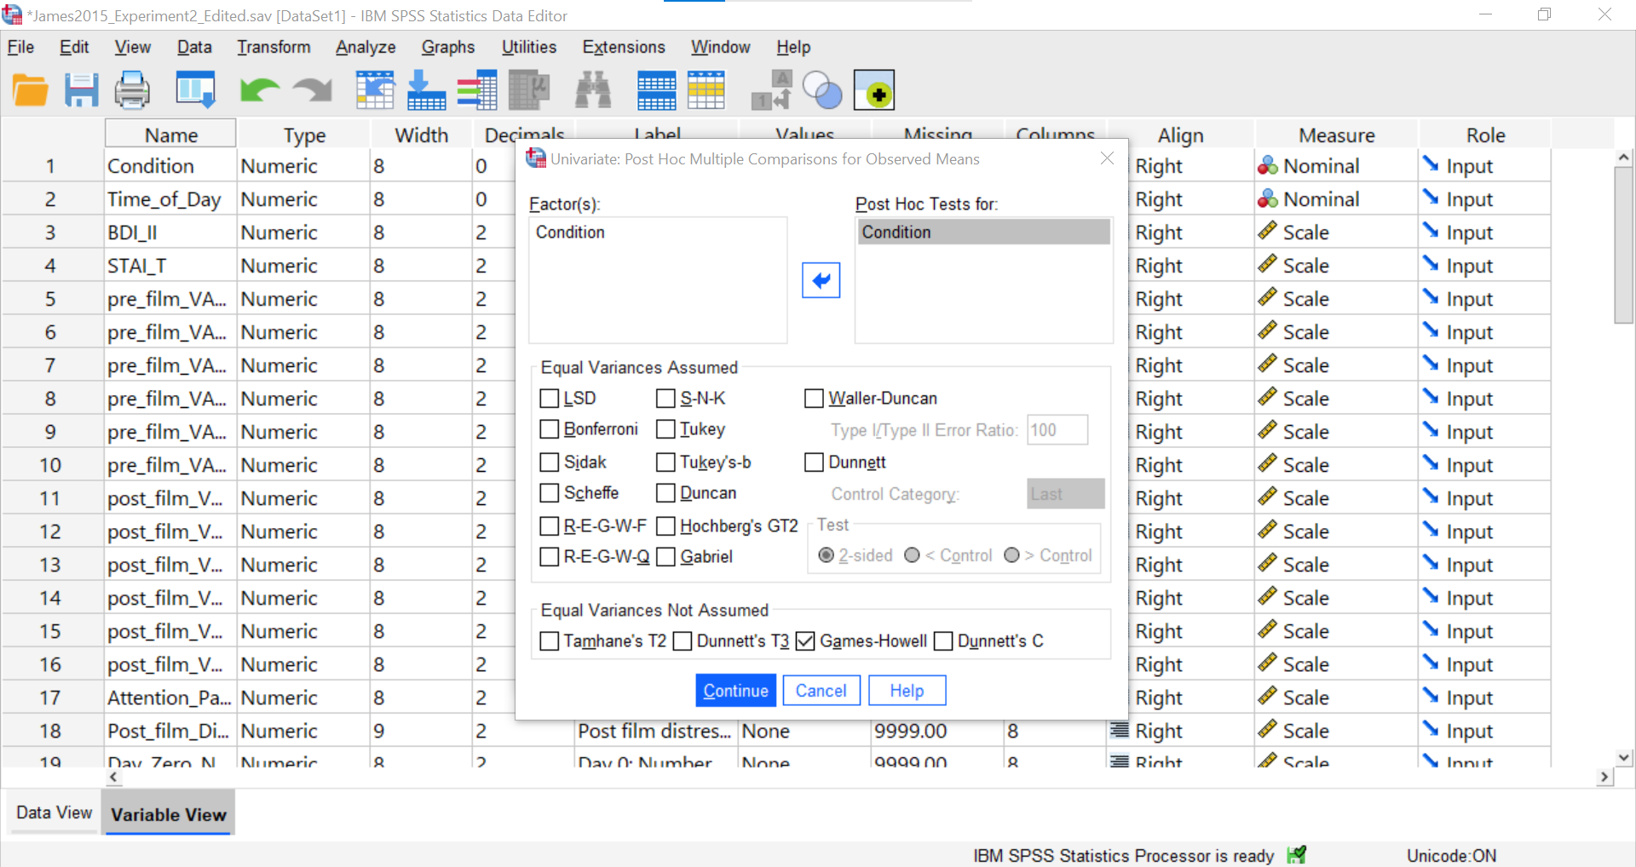Open the Graphs menu
This screenshot has height=867, width=1636.
point(448,47)
